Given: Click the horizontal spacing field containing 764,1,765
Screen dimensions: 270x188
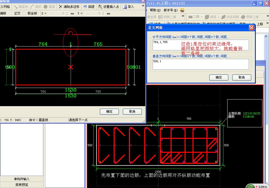Looking at the screenshot, I should [x=201, y=45].
